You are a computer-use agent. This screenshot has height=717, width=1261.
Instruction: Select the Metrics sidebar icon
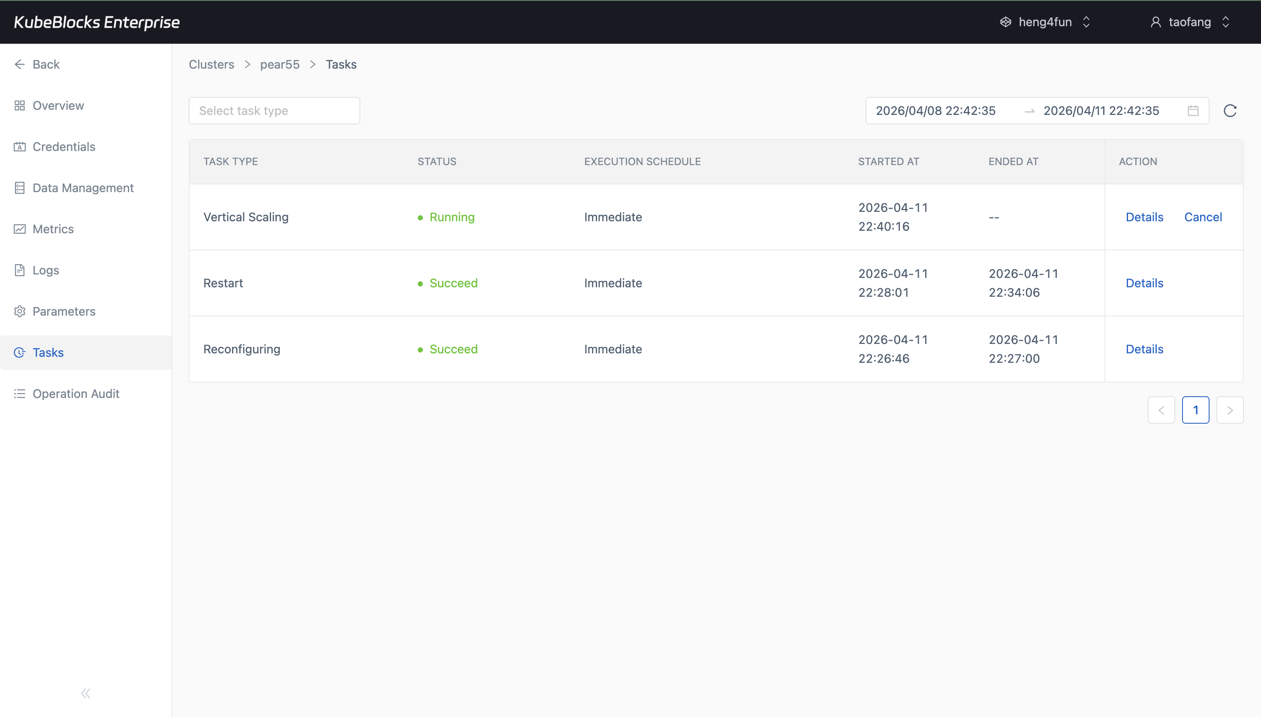pyautogui.click(x=20, y=229)
